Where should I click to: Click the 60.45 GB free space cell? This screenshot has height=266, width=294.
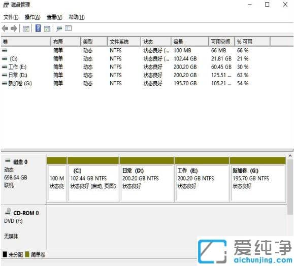(221, 67)
